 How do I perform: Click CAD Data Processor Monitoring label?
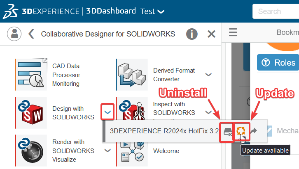[x=66, y=75]
